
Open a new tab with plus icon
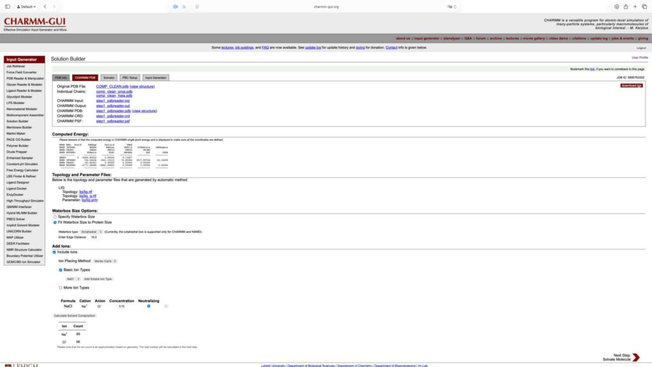pos(635,6)
